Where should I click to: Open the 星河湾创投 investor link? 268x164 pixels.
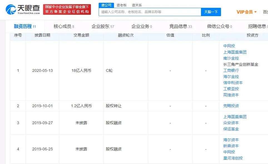pos(233,158)
